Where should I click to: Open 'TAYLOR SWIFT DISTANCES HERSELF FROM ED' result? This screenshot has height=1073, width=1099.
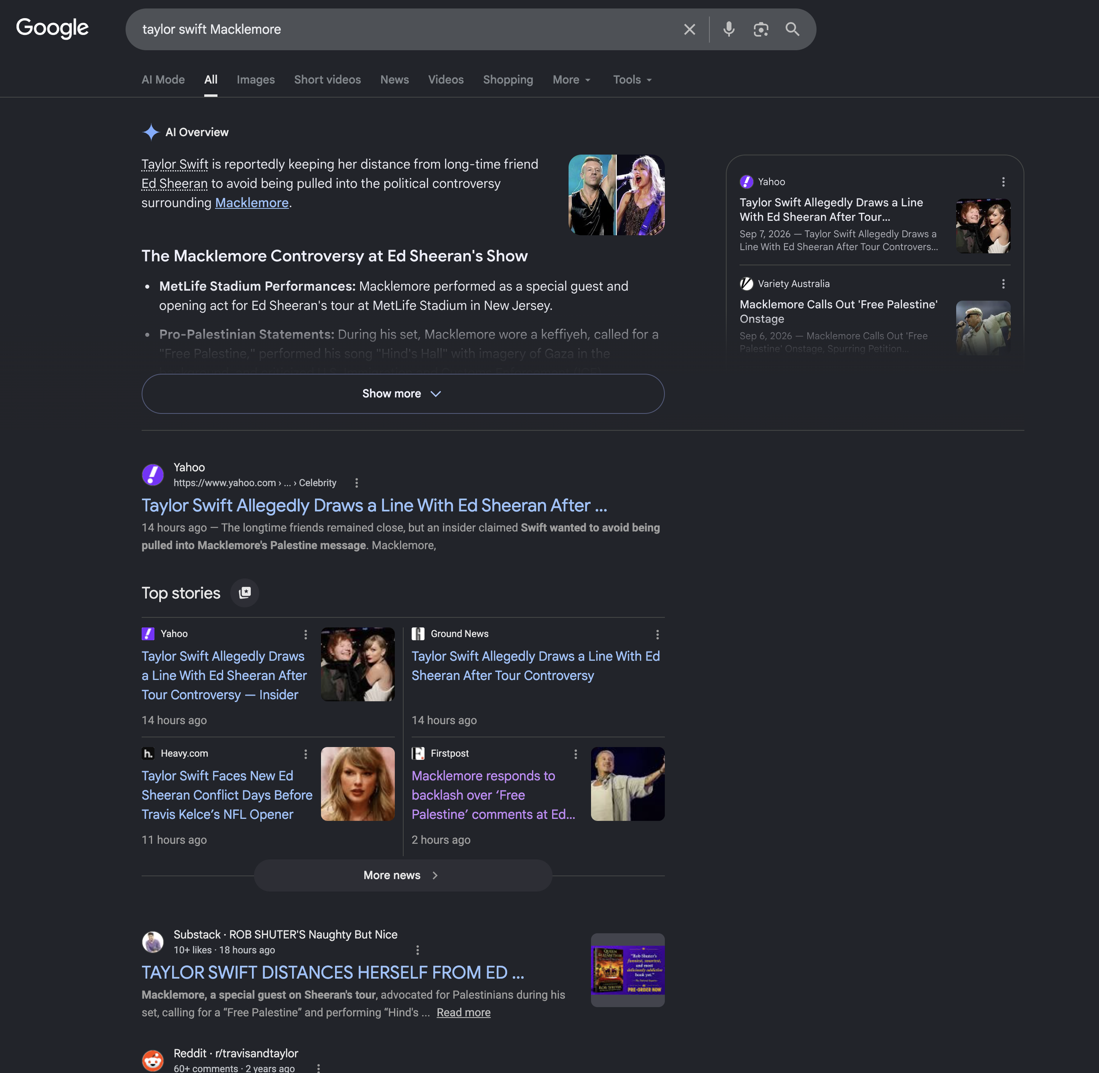(x=333, y=973)
